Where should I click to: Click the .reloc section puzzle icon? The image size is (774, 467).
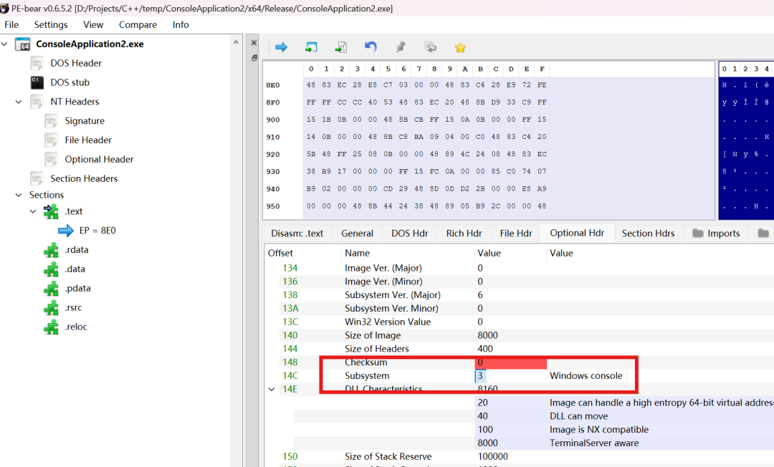pyautogui.click(x=51, y=327)
